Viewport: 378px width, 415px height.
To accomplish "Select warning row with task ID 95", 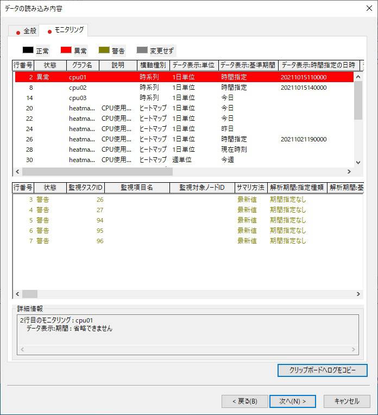I will coord(188,230).
